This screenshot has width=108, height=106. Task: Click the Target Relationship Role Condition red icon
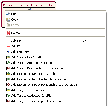tap(8, 101)
